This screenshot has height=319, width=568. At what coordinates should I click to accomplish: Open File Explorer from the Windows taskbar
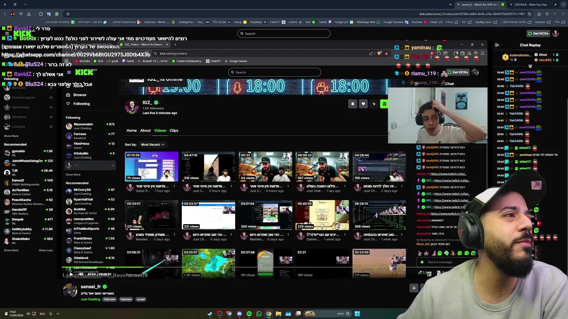coord(278,314)
